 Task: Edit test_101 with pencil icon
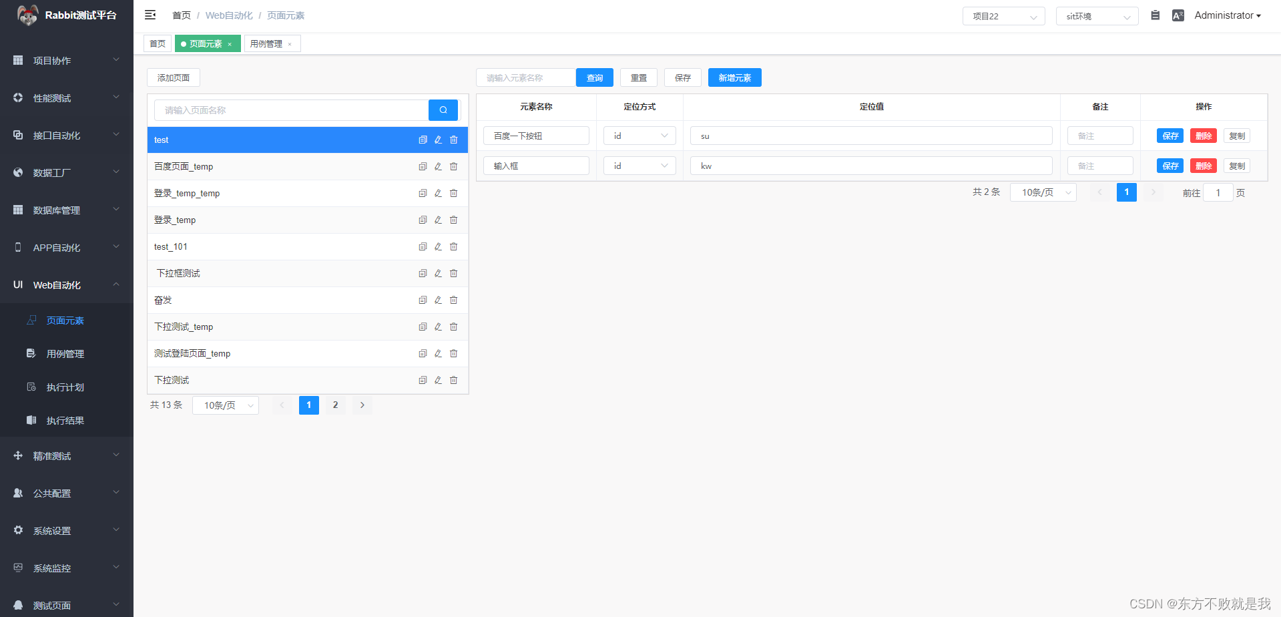pos(438,246)
